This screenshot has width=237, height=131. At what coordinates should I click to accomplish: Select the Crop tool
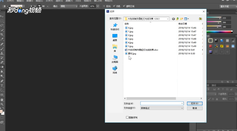(x=2, y=35)
